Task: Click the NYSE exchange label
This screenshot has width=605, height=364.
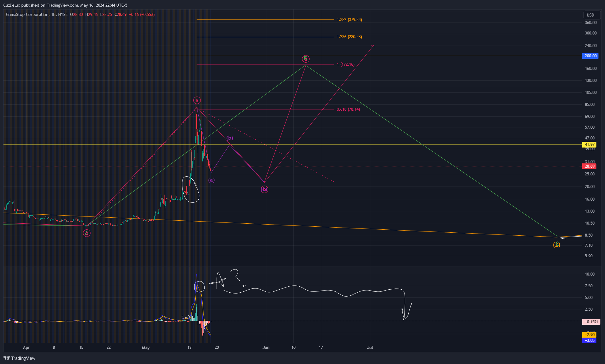Action: [63, 14]
